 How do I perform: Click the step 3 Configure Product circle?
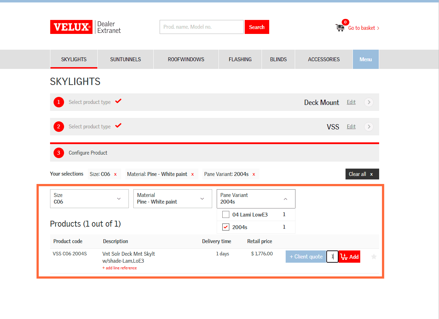(59, 153)
